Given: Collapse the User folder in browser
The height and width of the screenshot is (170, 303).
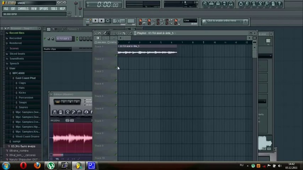Looking at the screenshot, I should pos(12,68).
